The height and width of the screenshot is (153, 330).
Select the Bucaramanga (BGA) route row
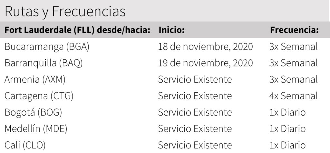coord(47,46)
